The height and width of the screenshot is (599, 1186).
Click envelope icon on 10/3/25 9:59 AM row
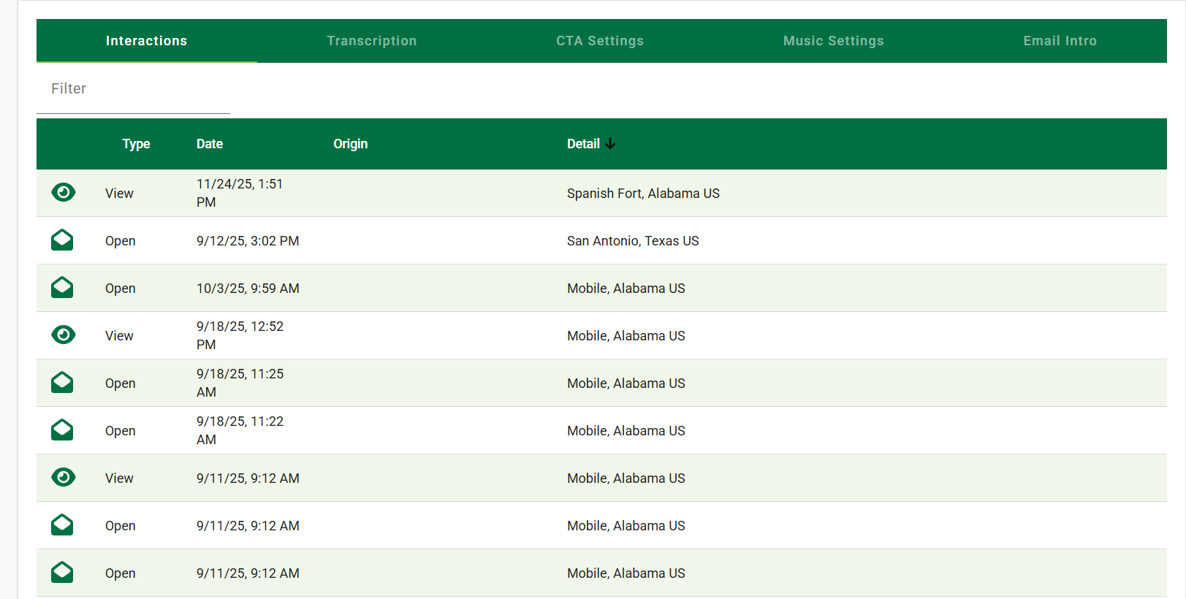point(62,287)
